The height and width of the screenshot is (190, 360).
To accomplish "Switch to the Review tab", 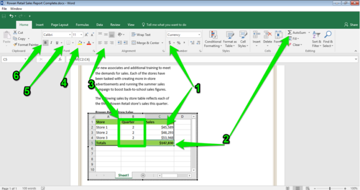I will (115, 24).
